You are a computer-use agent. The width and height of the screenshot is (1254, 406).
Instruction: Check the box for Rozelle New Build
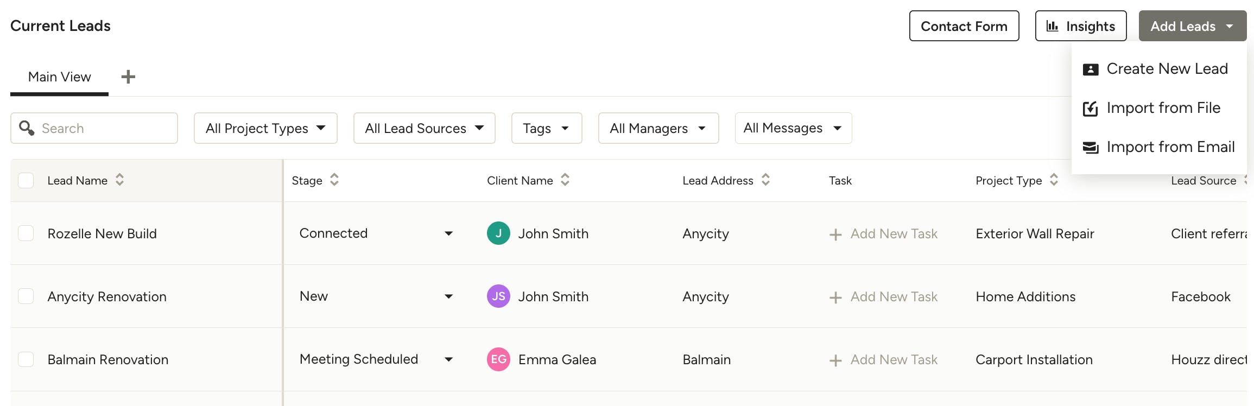point(26,233)
